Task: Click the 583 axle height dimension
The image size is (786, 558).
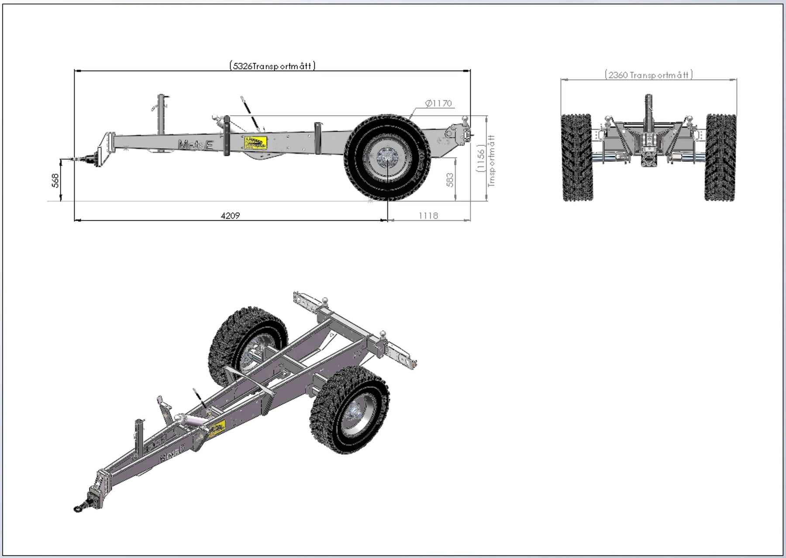Action: pyautogui.click(x=450, y=180)
